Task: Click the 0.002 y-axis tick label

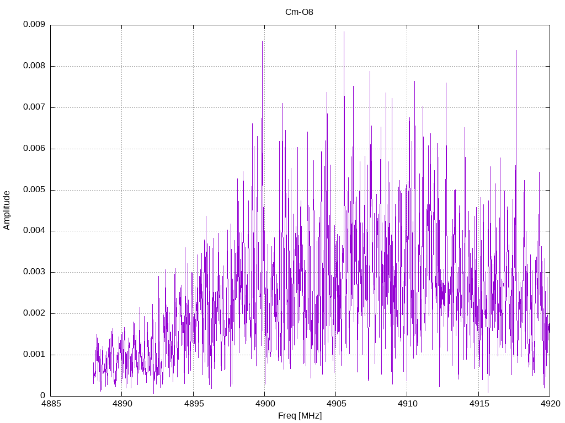Action: [x=34, y=313]
